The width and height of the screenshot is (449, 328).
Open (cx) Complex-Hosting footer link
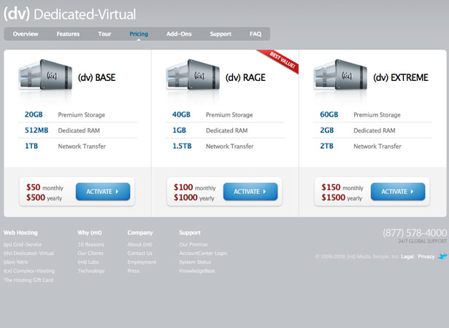[x=29, y=271]
